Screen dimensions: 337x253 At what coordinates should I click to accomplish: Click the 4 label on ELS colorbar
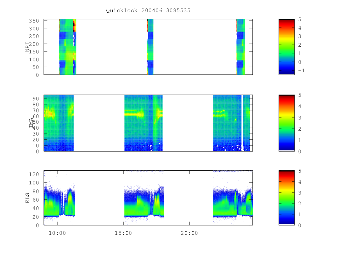(x=299, y=182)
